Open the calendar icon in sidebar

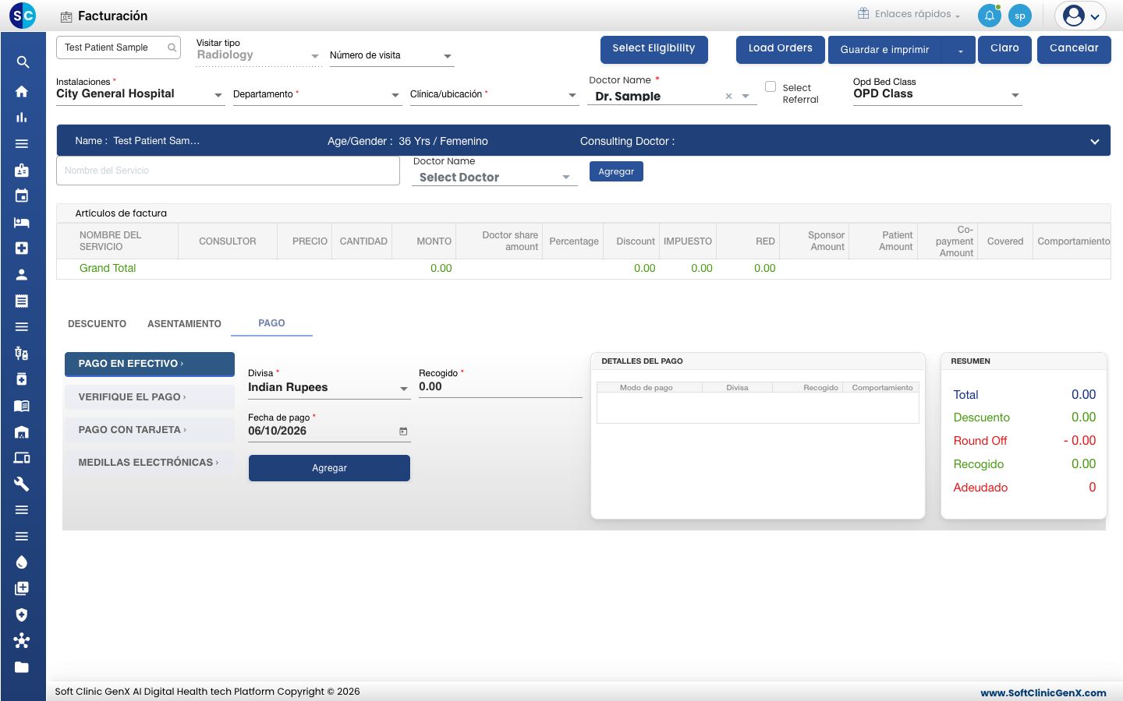[x=22, y=196]
